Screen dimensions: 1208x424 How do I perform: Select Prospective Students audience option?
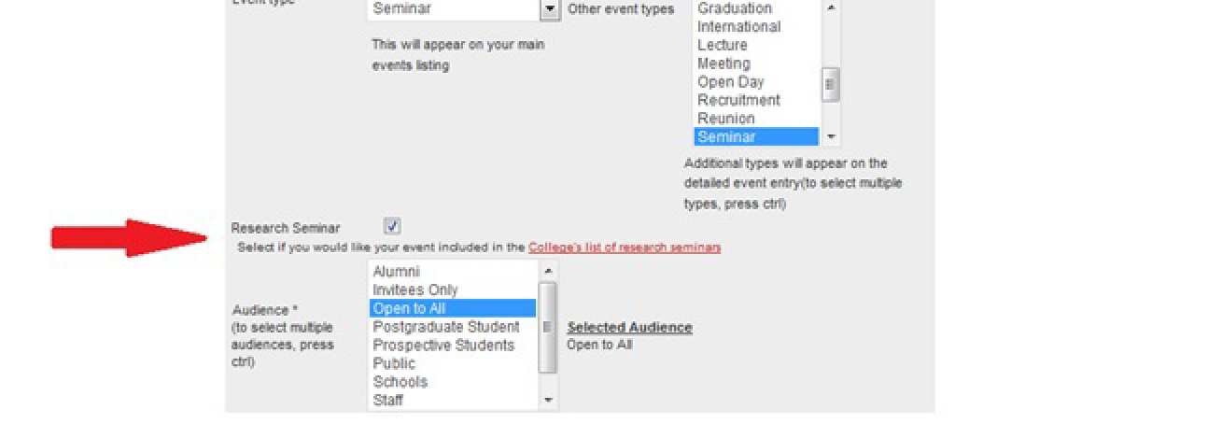442,346
